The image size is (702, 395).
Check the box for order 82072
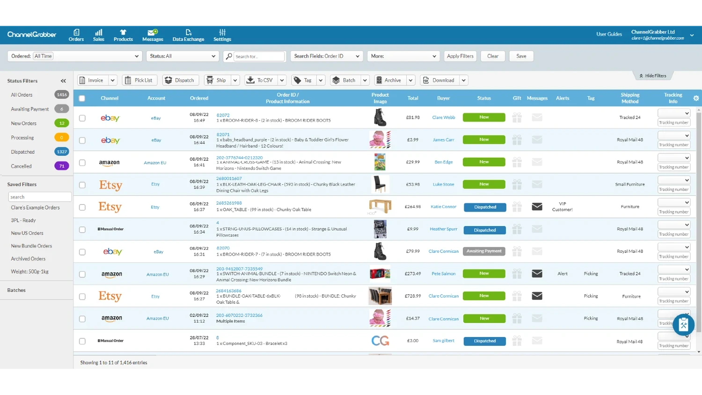(82, 118)
